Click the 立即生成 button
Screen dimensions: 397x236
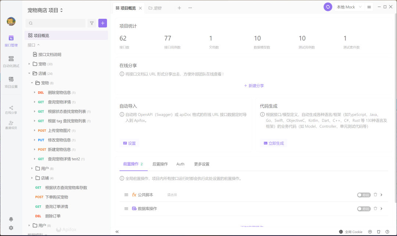pyautogui.click(x=274, y=143)
